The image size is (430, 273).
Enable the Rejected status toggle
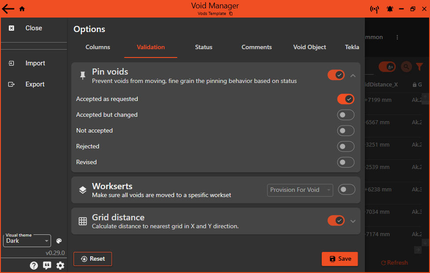pyautogui.click(x=345, y=146)
